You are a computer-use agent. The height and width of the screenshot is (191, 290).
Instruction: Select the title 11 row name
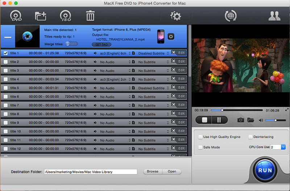click(15, 140)
